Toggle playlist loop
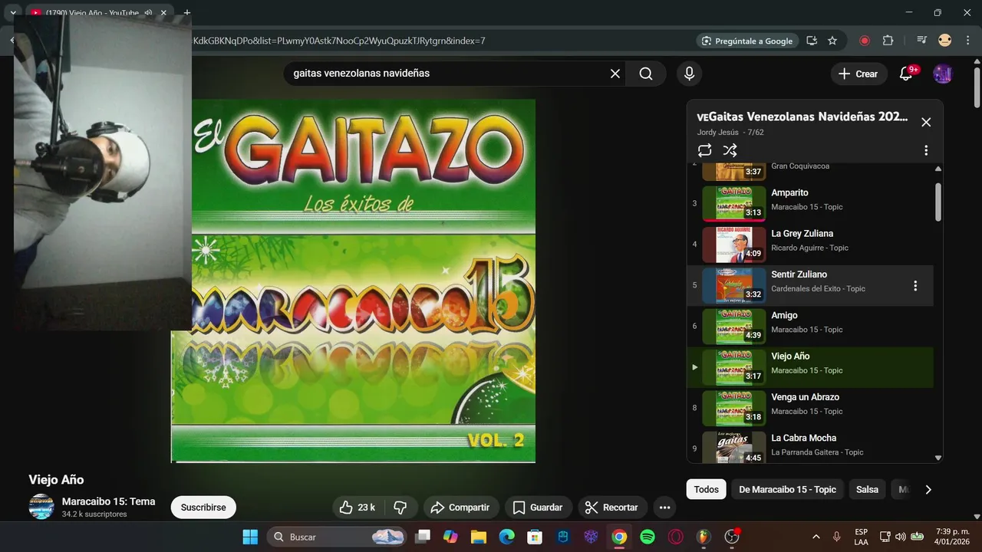The height and width of the screenshot is (552, 982). (x=704, y=150)
